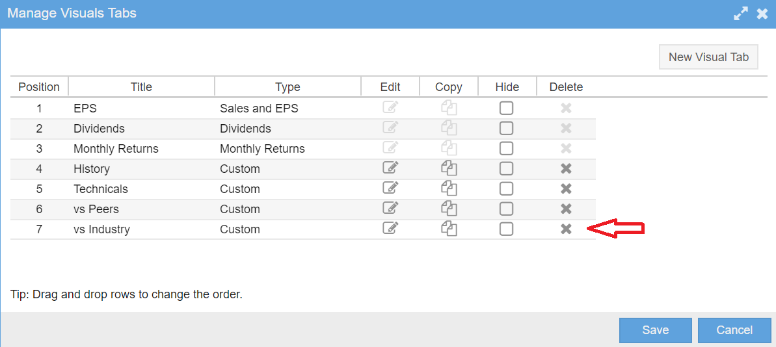Check Hide for vs Industry row

506,229
